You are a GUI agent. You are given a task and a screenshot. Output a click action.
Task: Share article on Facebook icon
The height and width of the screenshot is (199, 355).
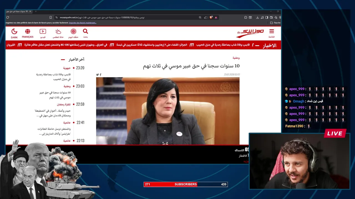click(100, 75)
